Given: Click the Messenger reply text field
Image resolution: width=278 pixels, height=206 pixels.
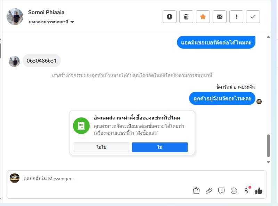Looking at the screenshot, I should pos(104,179).
